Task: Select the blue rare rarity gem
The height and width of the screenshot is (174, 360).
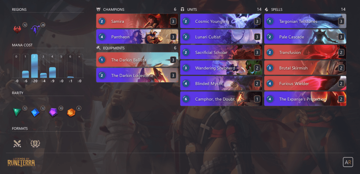Action: [x=35, y=112]
